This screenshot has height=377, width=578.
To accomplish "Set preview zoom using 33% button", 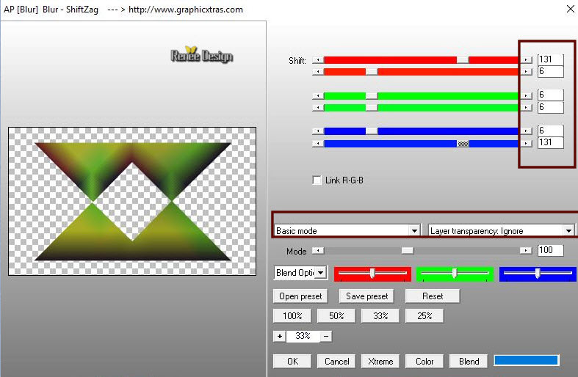I will point(380,316).
